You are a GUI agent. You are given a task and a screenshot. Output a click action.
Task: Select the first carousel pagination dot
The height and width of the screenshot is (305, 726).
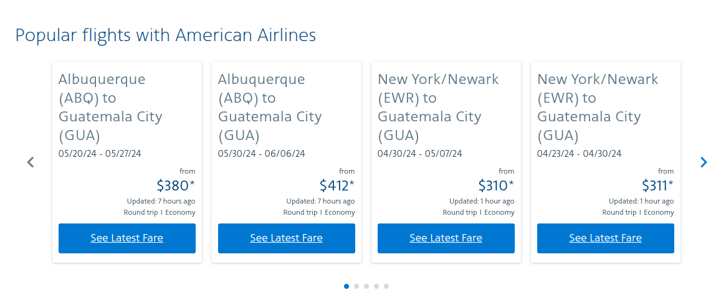346,286
